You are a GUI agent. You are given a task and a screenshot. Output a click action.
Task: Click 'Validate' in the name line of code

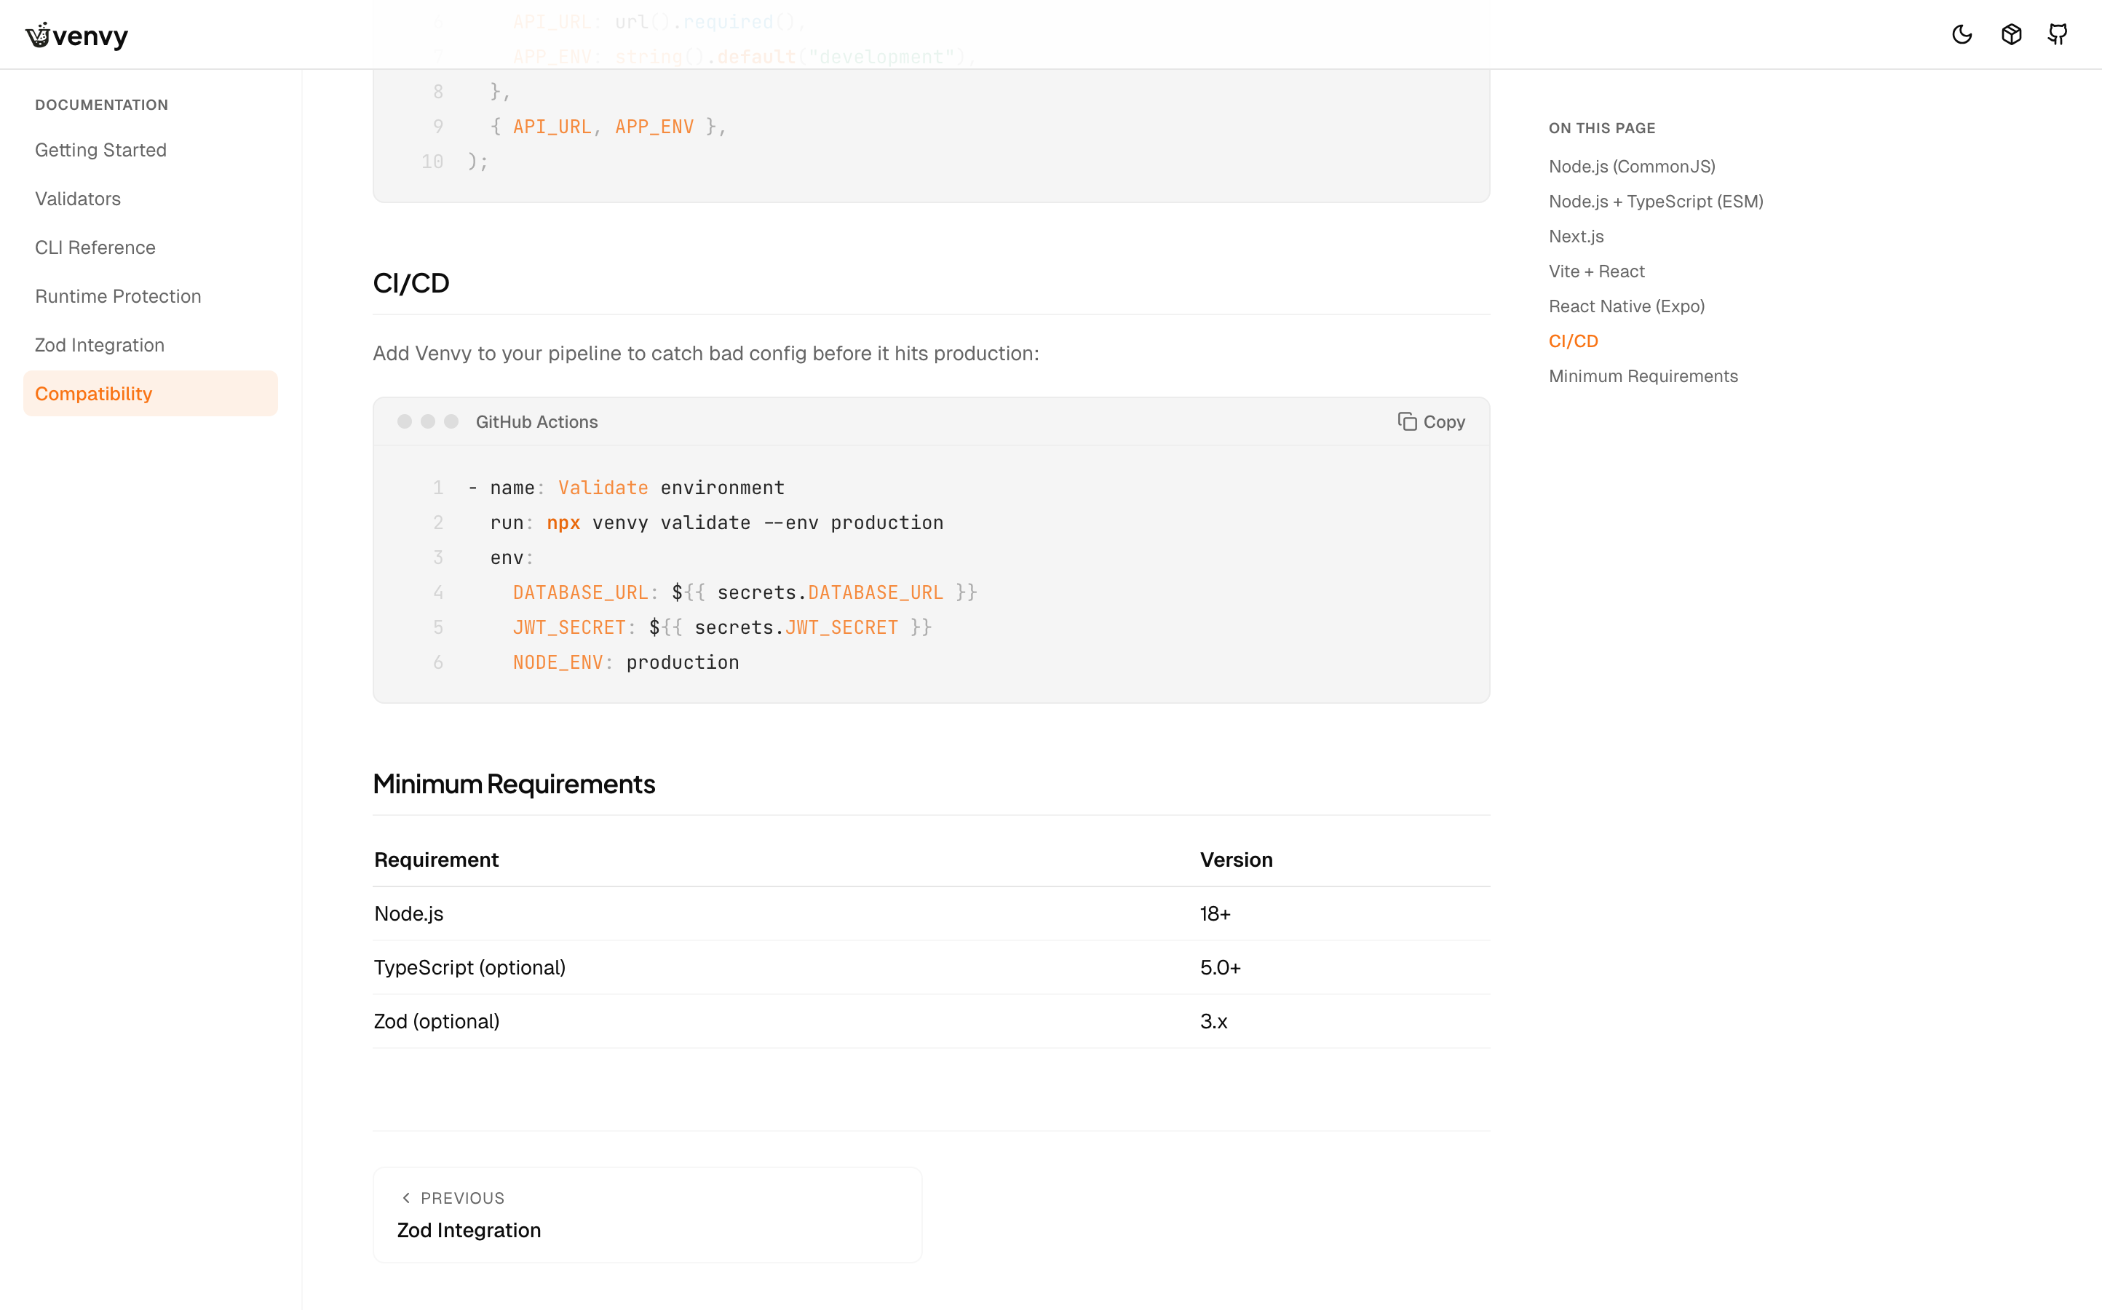point(603,488)
